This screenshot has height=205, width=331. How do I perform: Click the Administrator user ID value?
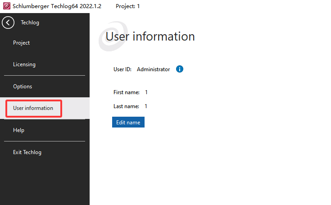(153, 69)
